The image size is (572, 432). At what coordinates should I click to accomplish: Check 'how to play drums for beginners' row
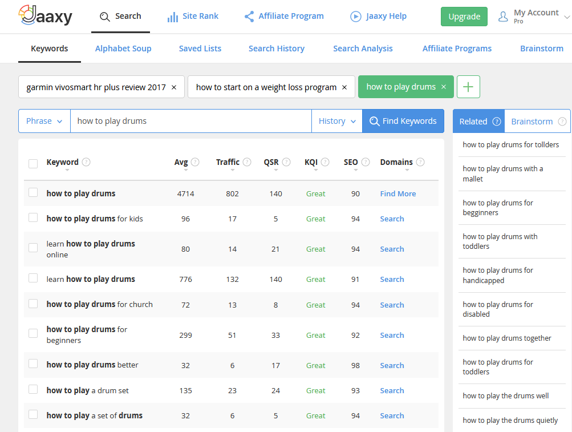pos(33,333)
